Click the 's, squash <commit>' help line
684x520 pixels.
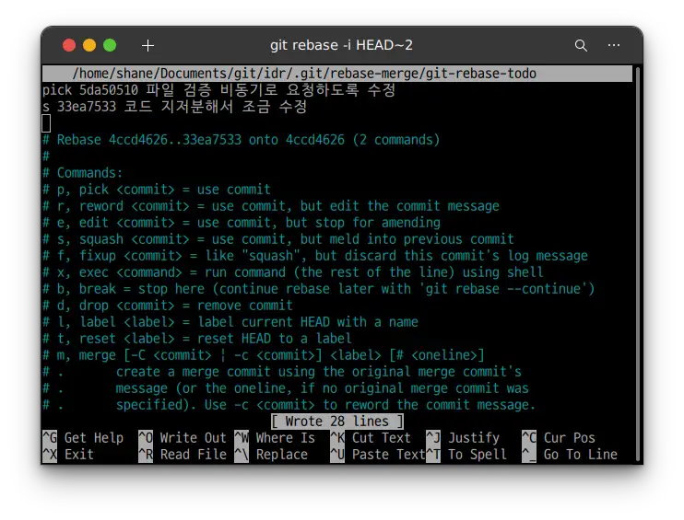coord(278,239)
